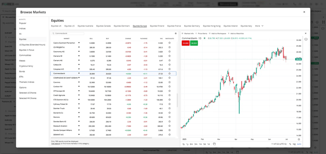Image resolution: width=326 pixels, height=154 pixels.
Task: Select Cryptocurrency in markets sidebar
Action: coord(26,66)
